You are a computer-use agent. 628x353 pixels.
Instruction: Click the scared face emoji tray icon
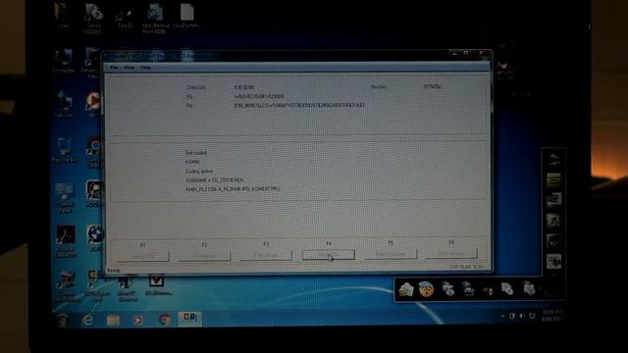(x=427, y=289)
